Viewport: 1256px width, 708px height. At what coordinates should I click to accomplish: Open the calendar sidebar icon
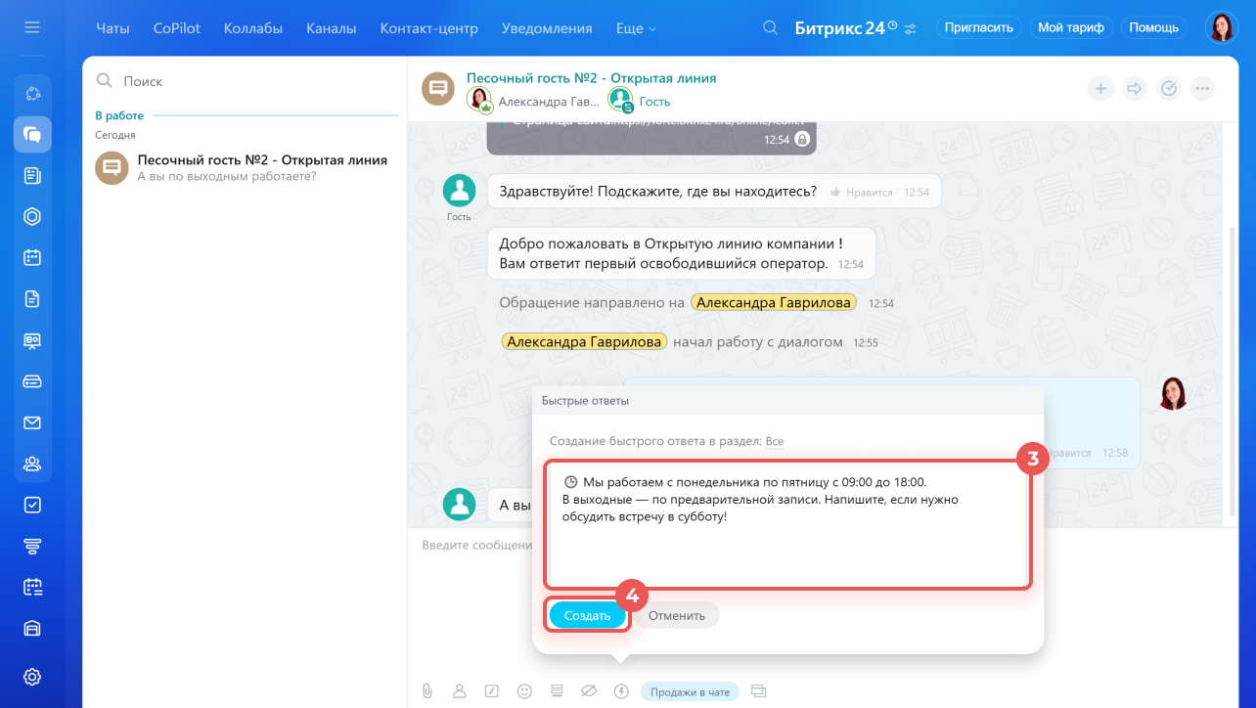[x=32, y=257]
